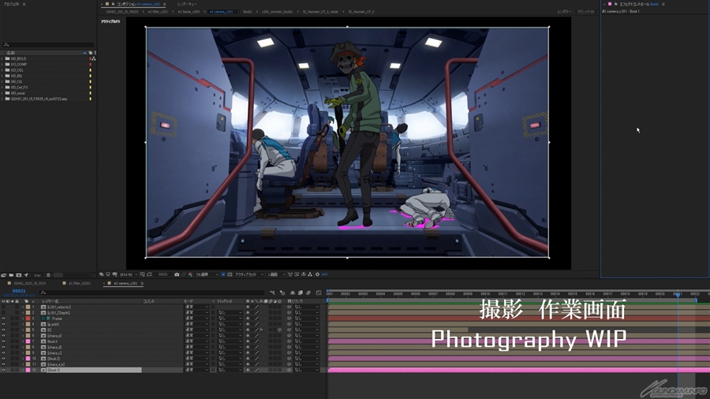The image size is (710, 399).
Task: Open parent link dropdown for c201_velocity layer
Action: pos(307,307)
